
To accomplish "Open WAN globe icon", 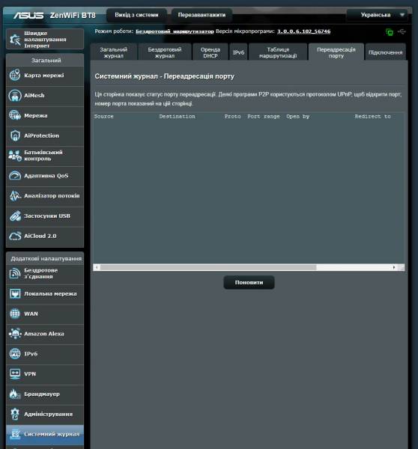I will 15,314.
